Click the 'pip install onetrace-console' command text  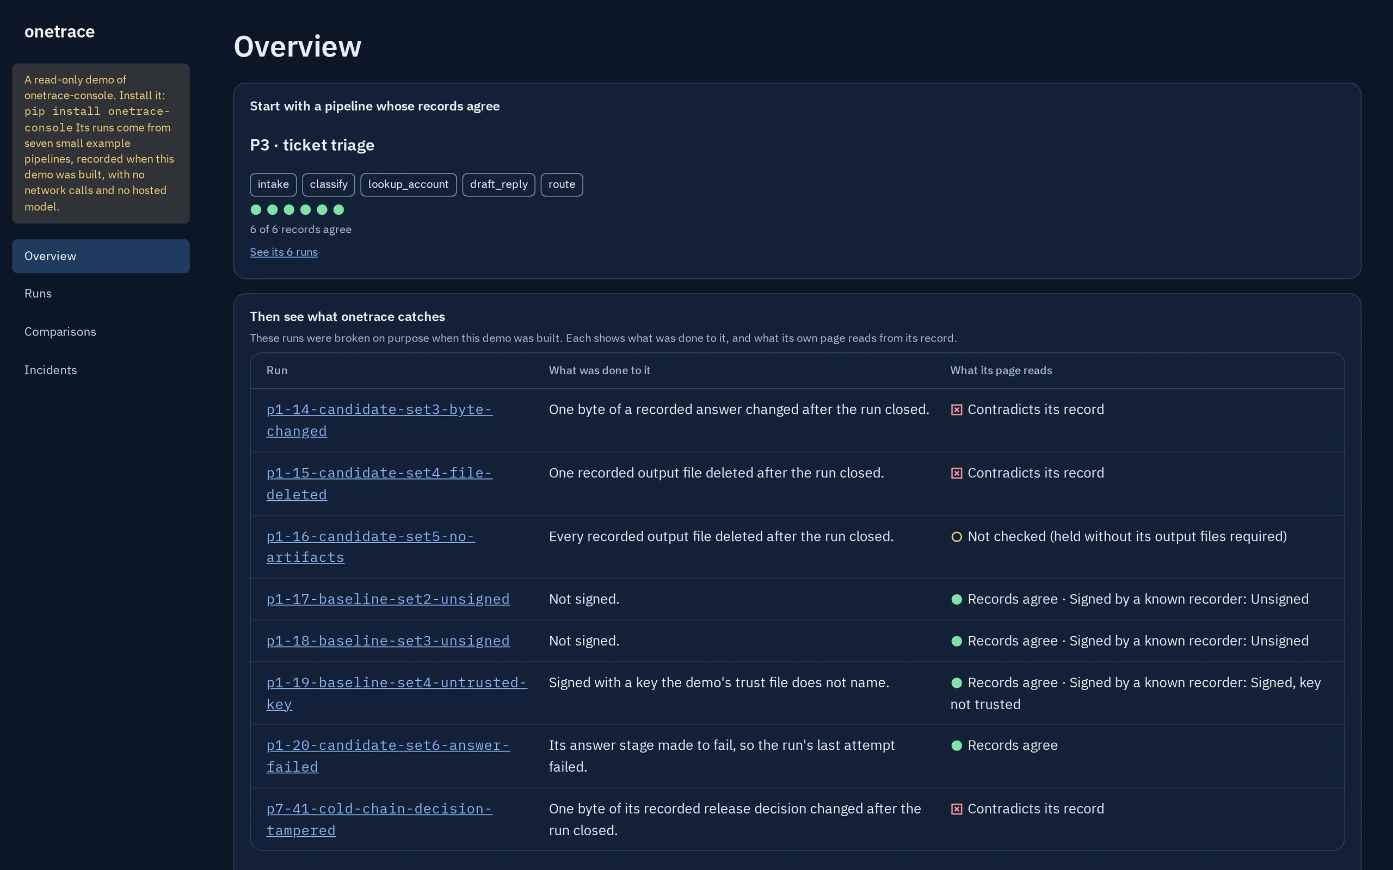(97, 119)
